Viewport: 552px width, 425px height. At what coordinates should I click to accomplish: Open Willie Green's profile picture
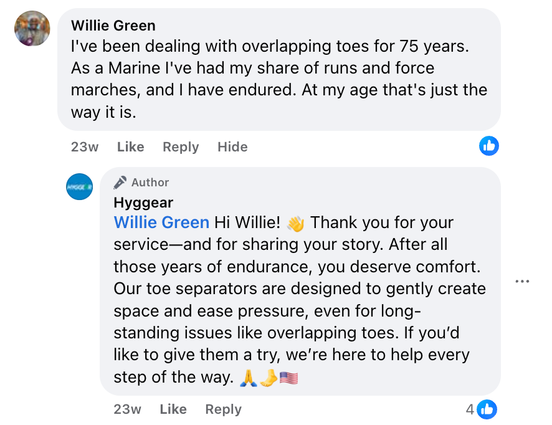point(32,28)
